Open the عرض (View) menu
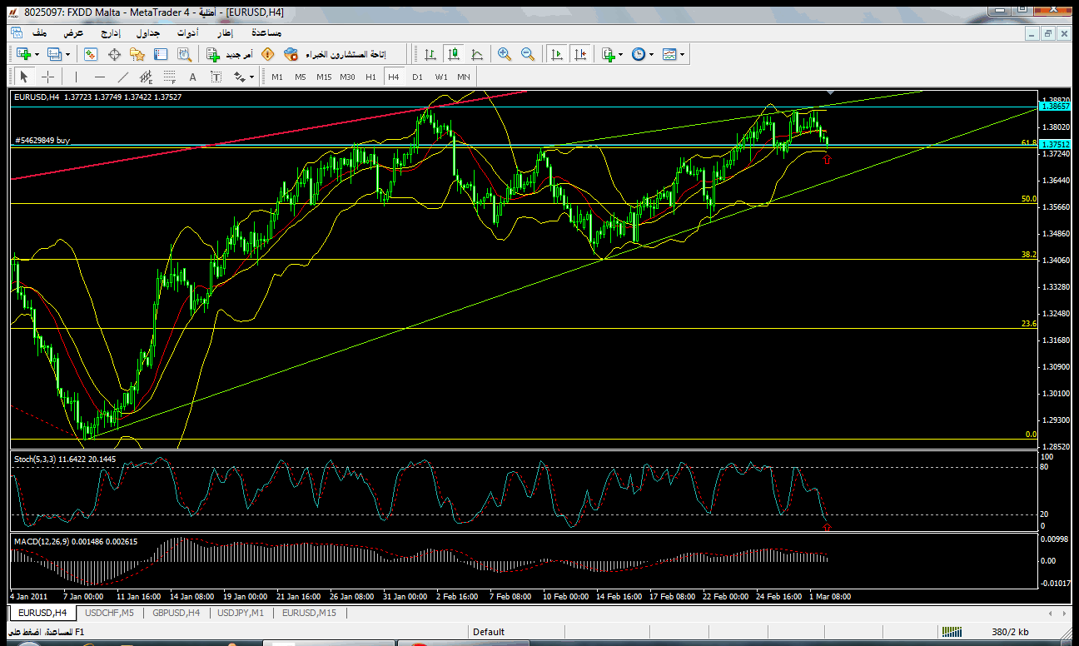Image resolution: width=1079 pixels, height=646 pixels. tap(74, 32)
